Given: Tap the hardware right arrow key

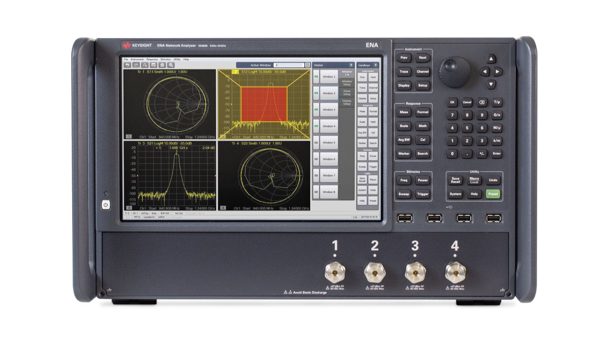Looking at the screenshot, I should click(497, 72).
